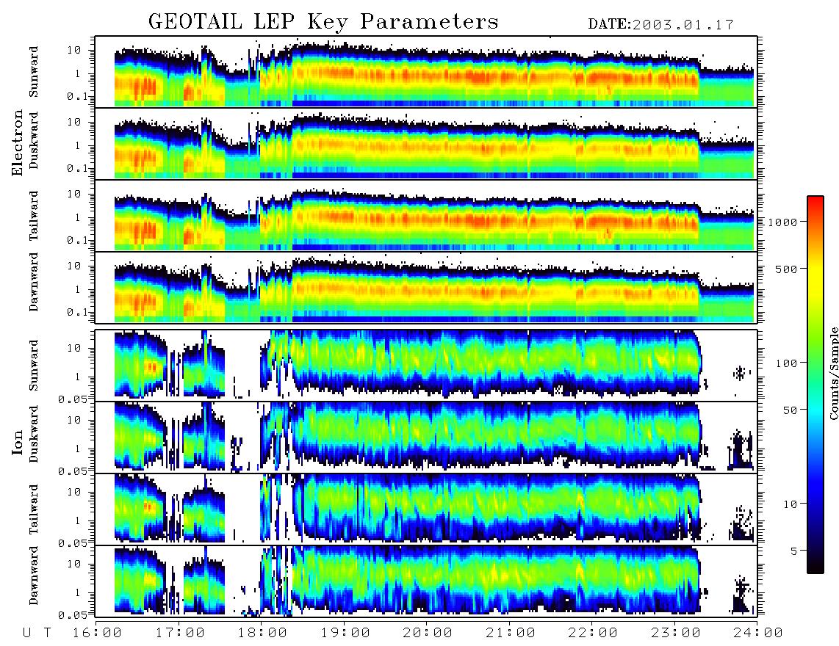Screen dimensions: 839x646
Task: Click the 24:00 time tick label
Action: point(758,633)
